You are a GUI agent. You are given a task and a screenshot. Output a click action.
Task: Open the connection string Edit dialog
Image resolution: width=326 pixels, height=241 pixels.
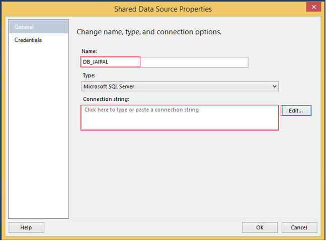coord(296,111)
